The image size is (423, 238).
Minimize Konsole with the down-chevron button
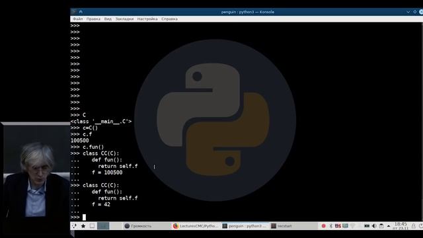coord(408,12)
